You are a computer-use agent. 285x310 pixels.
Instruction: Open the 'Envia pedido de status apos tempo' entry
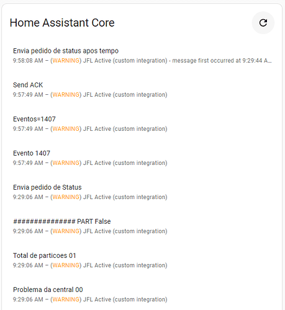point(142,56)
